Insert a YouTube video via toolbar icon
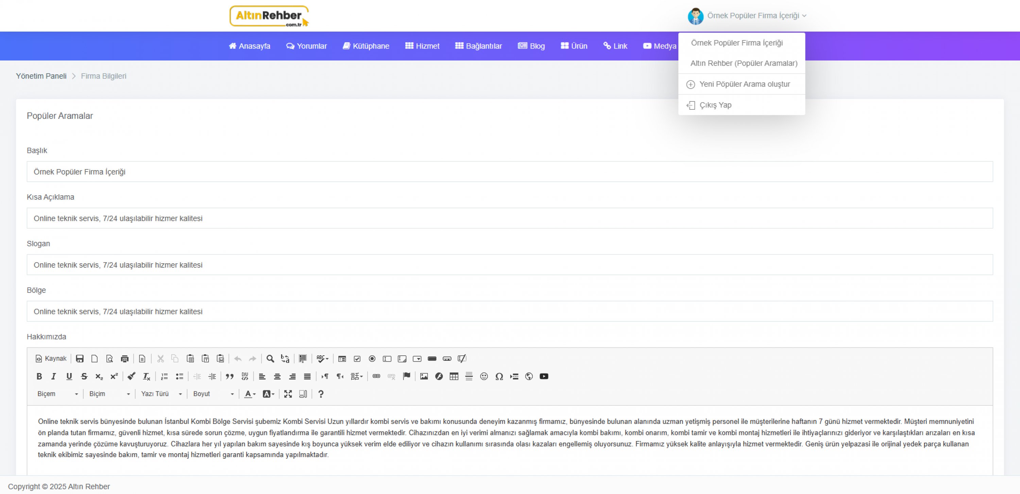 click(x=544, y=376)
